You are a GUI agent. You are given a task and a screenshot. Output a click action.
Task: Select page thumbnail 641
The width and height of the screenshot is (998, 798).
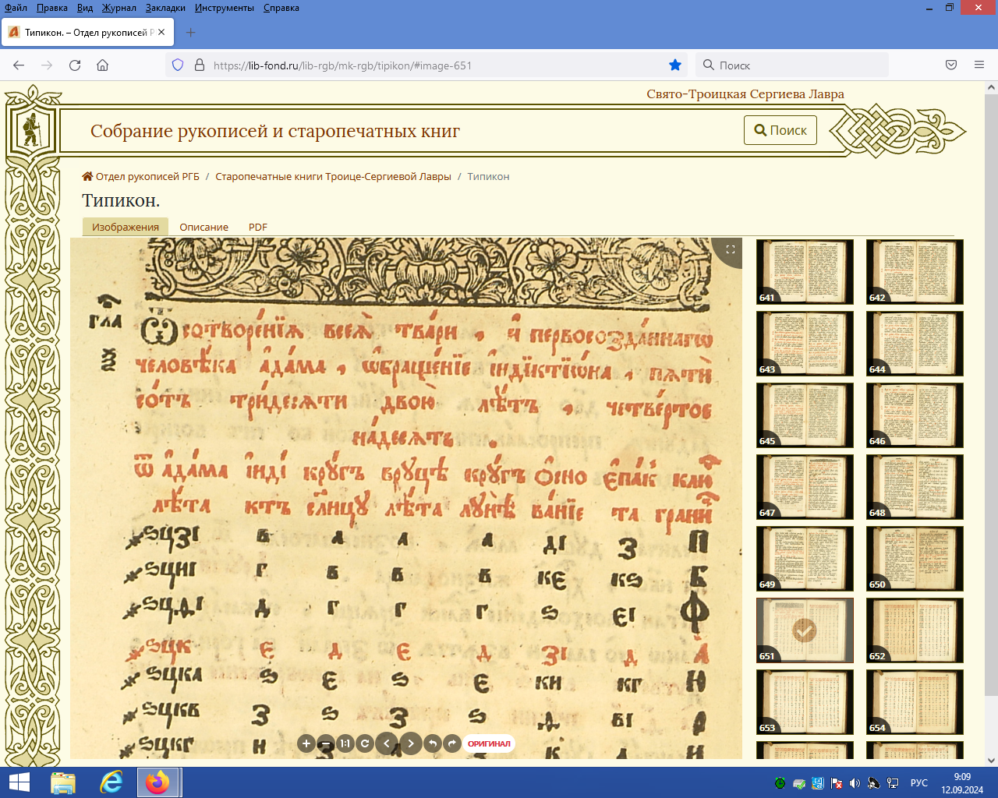pos(805,272)
